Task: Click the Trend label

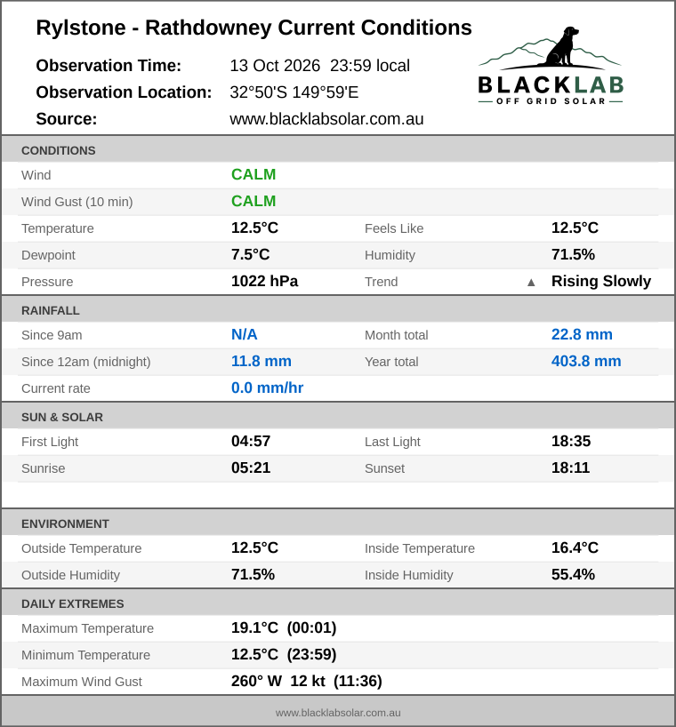Action: point(381,282)
